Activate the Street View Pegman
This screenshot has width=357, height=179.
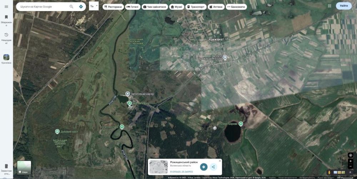[x=329, y=173]
